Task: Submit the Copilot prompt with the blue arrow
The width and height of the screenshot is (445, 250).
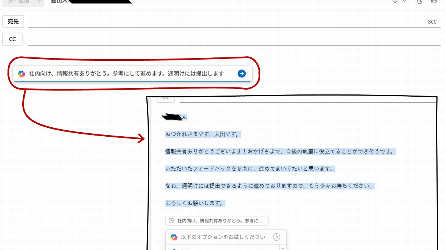Action: point(241,74)
